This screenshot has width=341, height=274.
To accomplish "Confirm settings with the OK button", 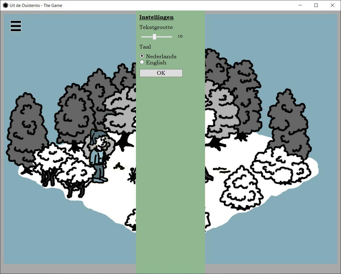I will point(161,73).
